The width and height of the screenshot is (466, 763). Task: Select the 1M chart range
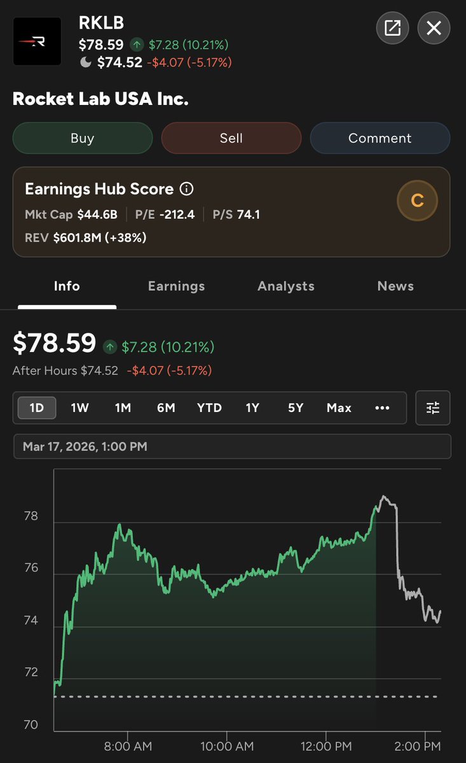123,408
